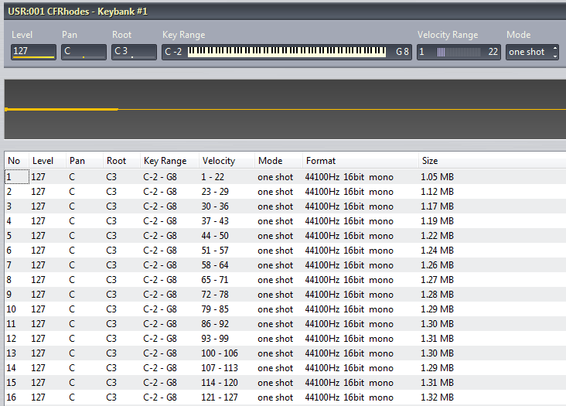Click the Key Range high note G8
The image size is (566, 406).
click(x=402, y=52)
